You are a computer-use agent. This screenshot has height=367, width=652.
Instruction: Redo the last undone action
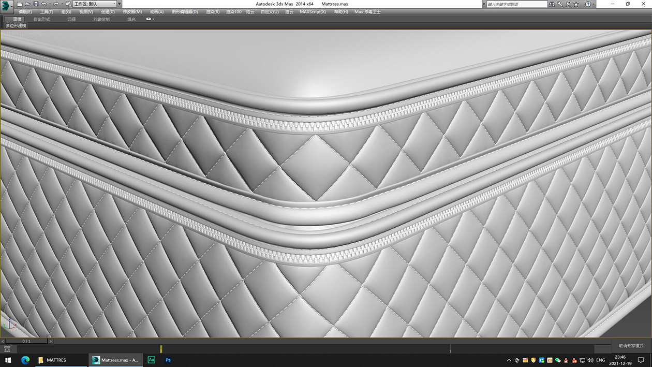point(56,4)
